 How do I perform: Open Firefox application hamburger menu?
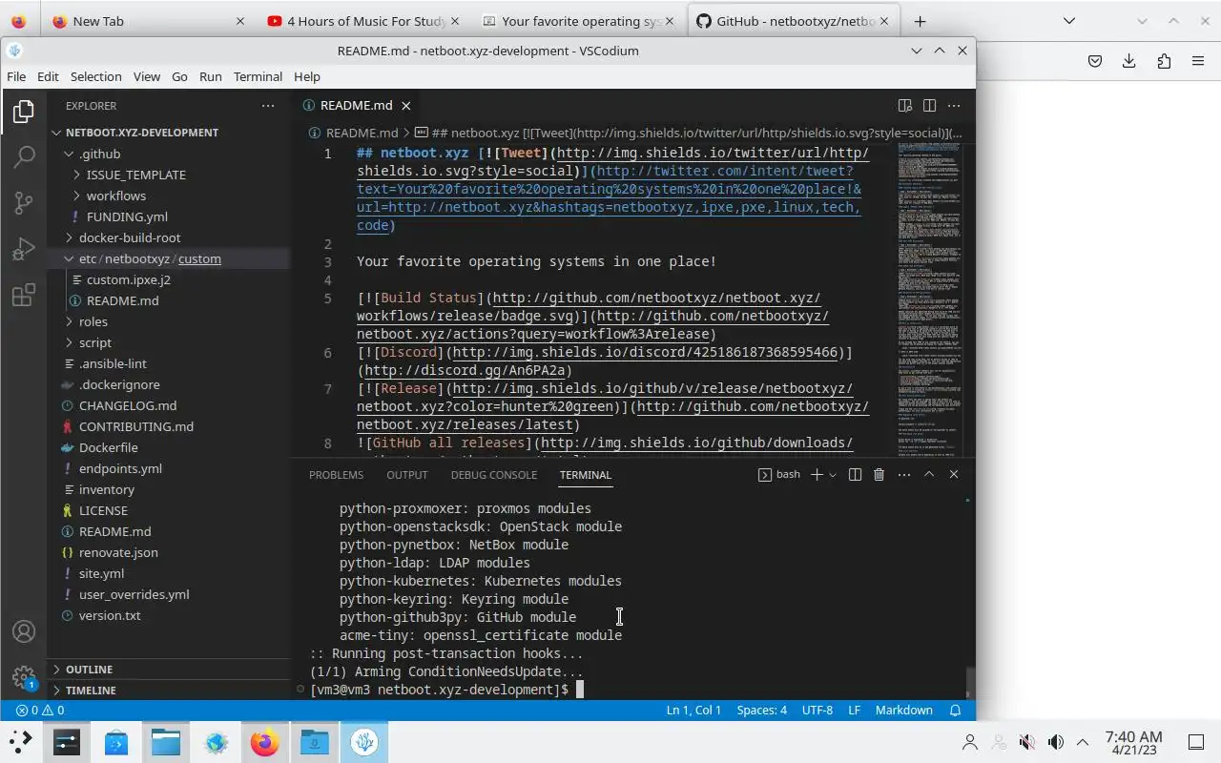(1198, 61)
